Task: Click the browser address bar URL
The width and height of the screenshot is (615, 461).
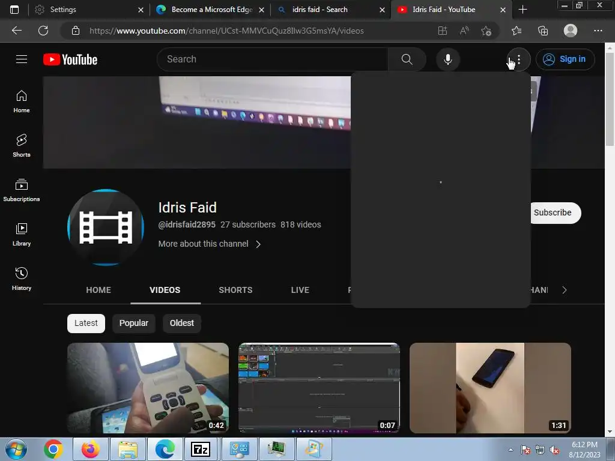Action: 226,31
